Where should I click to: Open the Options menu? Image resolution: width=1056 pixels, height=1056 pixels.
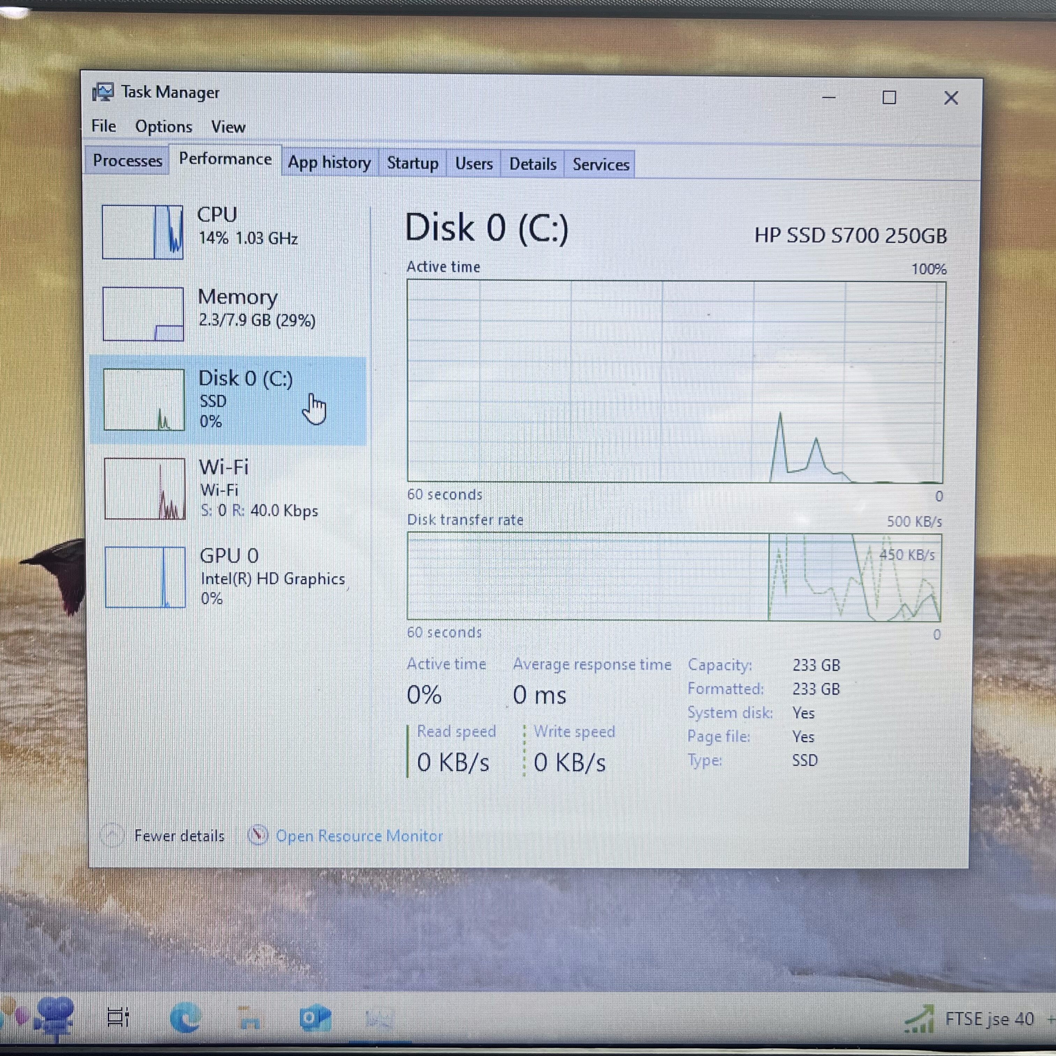pyautogui.click(x=163, y=127)
